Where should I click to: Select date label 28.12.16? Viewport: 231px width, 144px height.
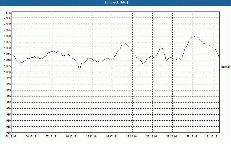point(192,137)
